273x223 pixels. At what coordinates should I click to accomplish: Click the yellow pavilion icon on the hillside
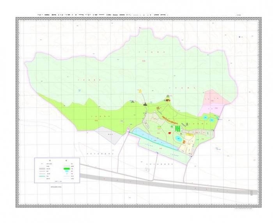[x=140, y=91]
